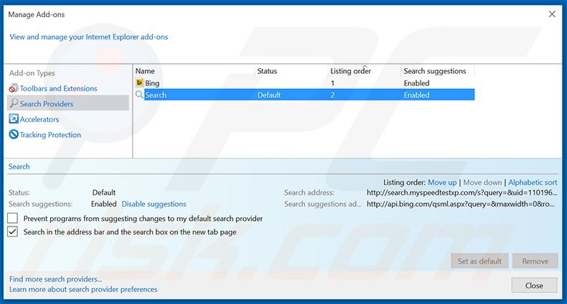The height and width of the screenshot is (304, 567).
Task: Open Tracking Protection add-on type
Action: (x=50, y=135)
